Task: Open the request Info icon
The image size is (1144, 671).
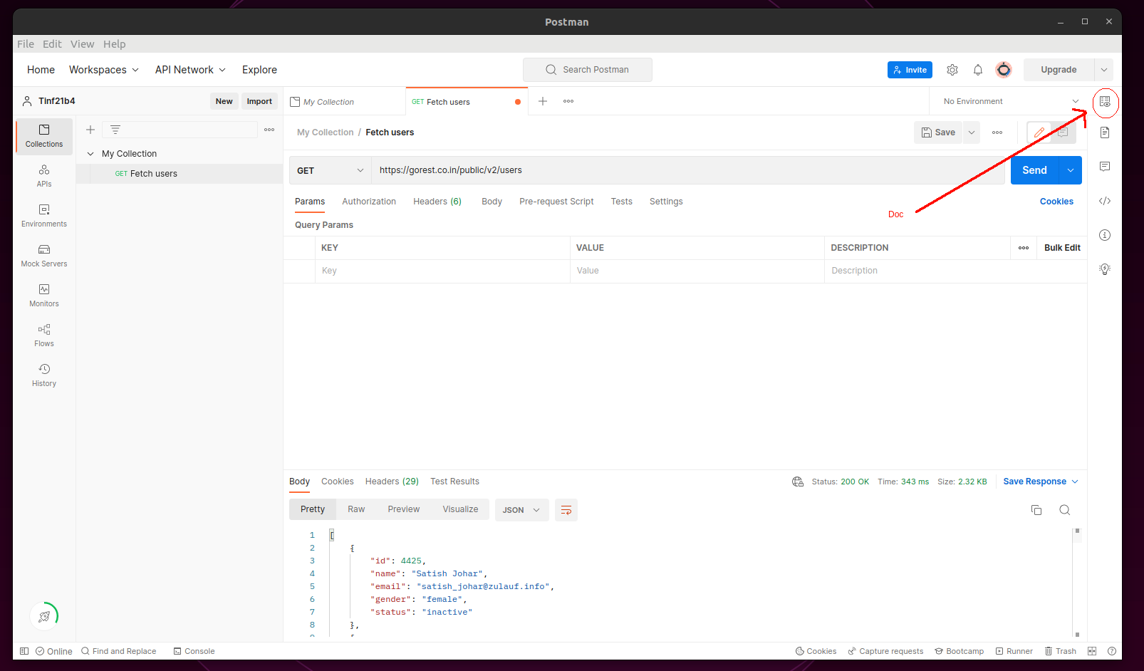Action: (1105, 235)
